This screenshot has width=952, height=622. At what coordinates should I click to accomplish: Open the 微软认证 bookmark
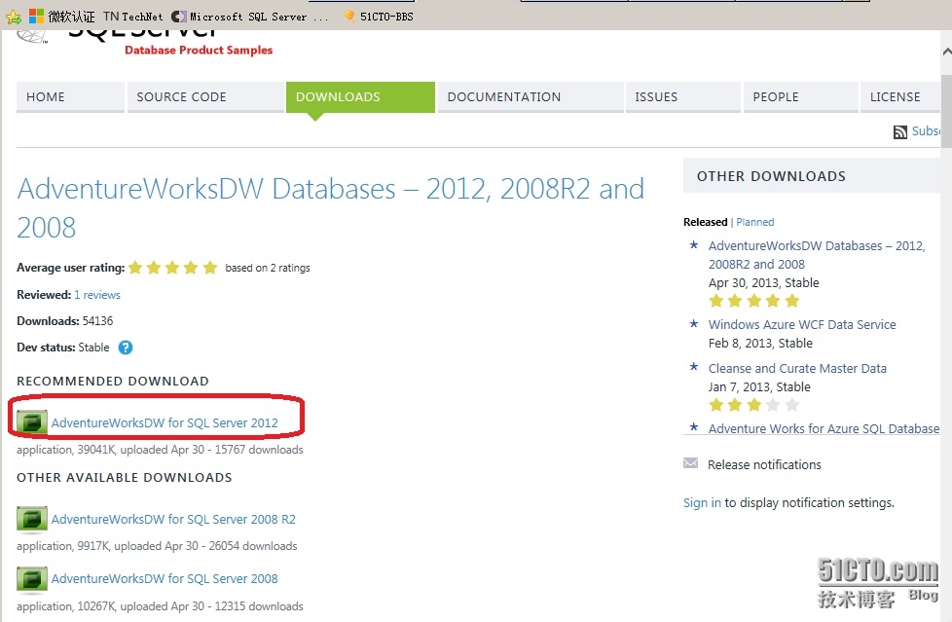tap(62, 17)
